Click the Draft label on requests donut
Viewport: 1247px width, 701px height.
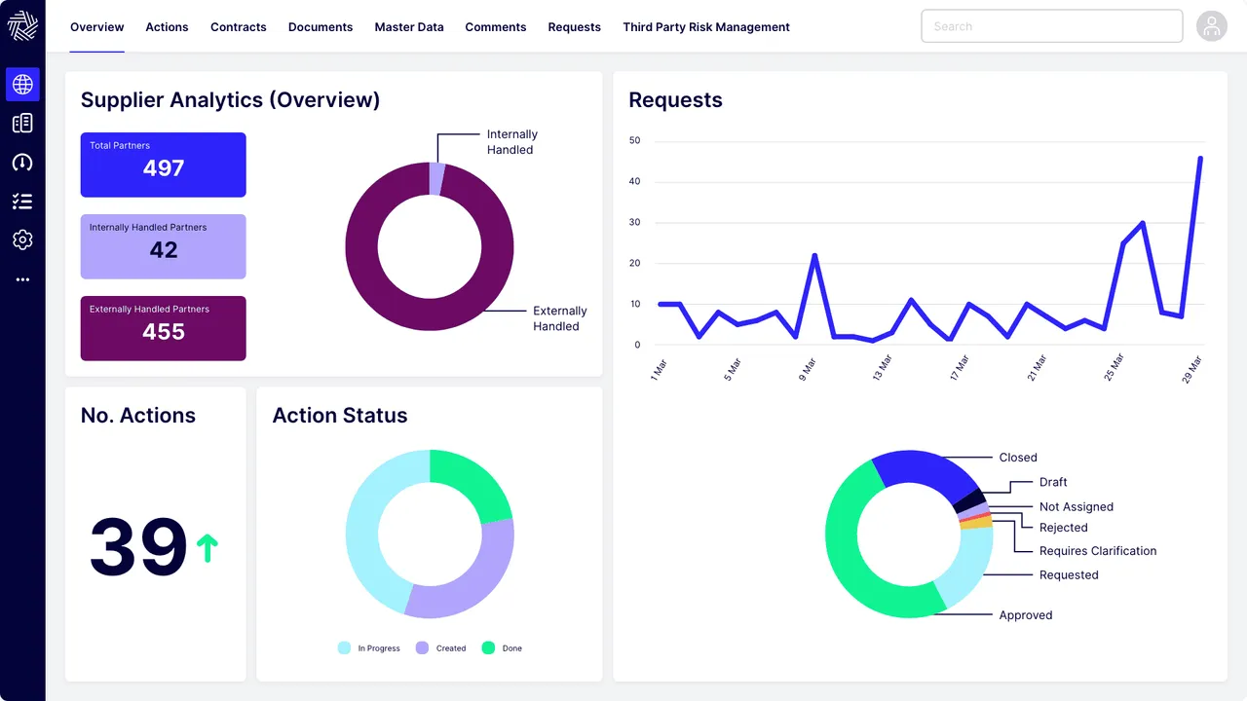[1053, 482]
